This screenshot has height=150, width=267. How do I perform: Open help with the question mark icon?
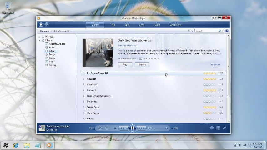pos(227,31)
